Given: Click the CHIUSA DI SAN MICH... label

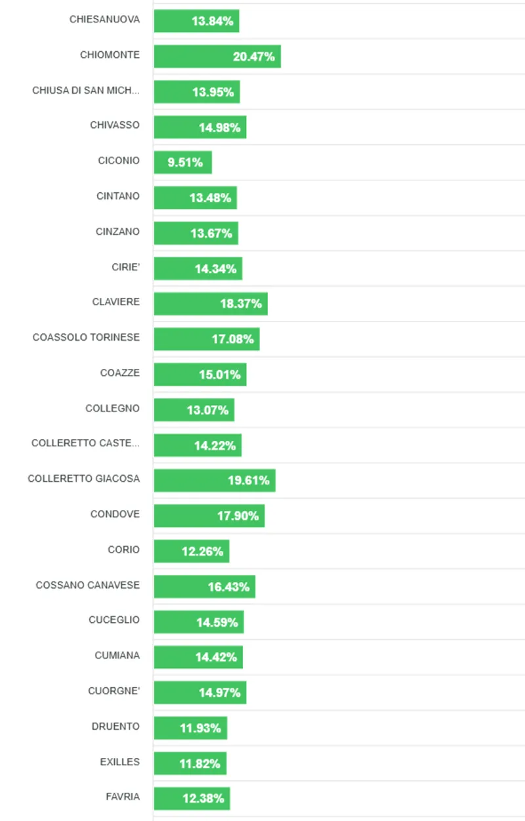Looking at the screenshot, I should point(86,91).
